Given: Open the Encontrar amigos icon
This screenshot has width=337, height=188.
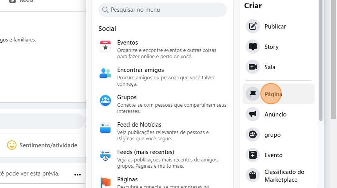Looking at the screenshot, I should pyautogui.click(x=105, y=73).
